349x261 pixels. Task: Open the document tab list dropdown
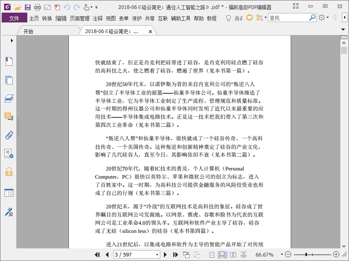(343, 29)
